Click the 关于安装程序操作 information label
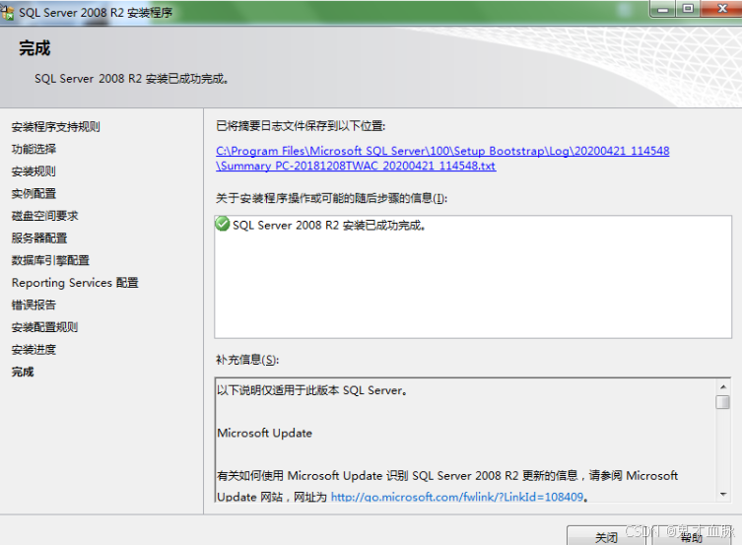Screen dimensions: 742x545 [x=331, y=198]
